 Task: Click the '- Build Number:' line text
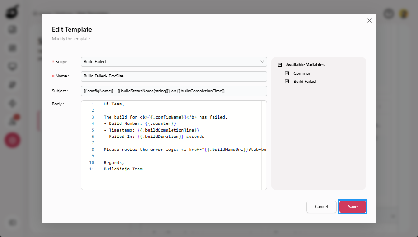click(139, 123)
